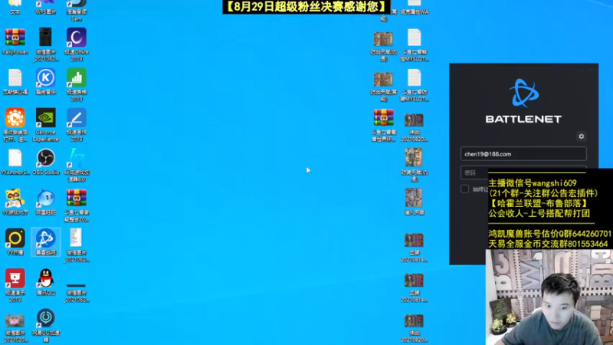Select the MYSLOT text file beside top talent image
Screen dimensions: 613x345
pyautogui.click(x=415, y=45)
